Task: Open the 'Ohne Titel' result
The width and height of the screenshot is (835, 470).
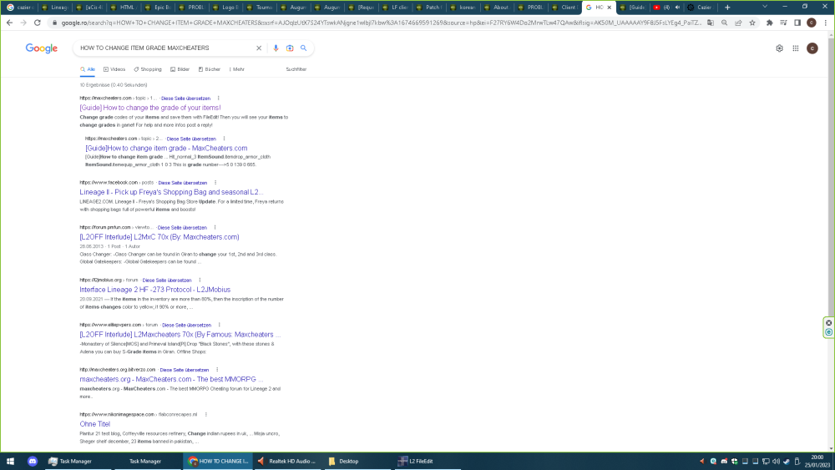Action: tap(95, 424)
